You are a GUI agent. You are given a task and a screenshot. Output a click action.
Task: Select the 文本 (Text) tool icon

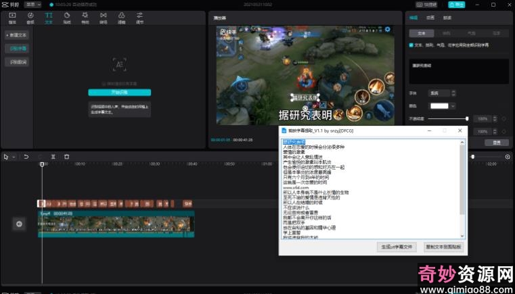click(49, 17)
